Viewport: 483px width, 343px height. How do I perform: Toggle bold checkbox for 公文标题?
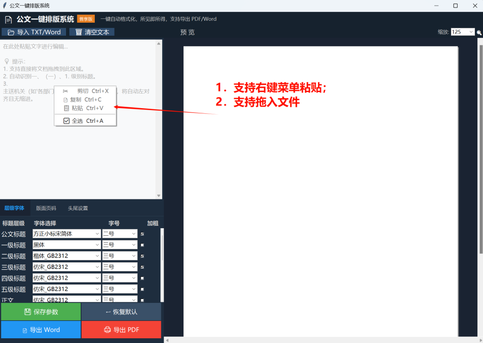tap(142, 234)
